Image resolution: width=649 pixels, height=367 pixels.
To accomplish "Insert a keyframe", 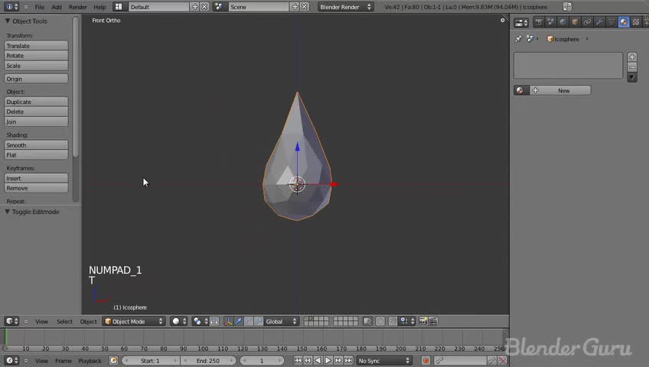I will 36,179.
